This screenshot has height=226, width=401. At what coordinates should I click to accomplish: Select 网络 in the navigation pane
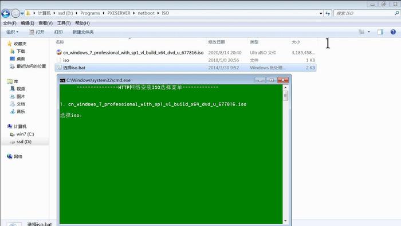(x=18, y=157)
